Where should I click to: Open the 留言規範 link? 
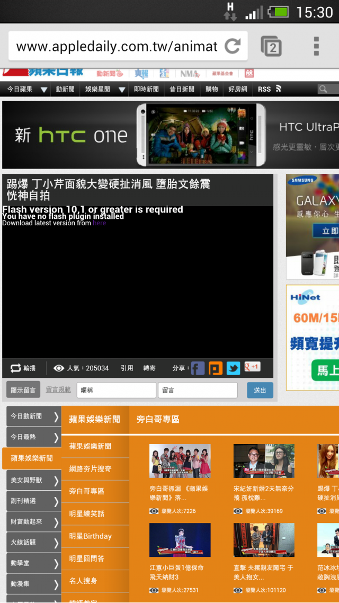click(58, 389)
